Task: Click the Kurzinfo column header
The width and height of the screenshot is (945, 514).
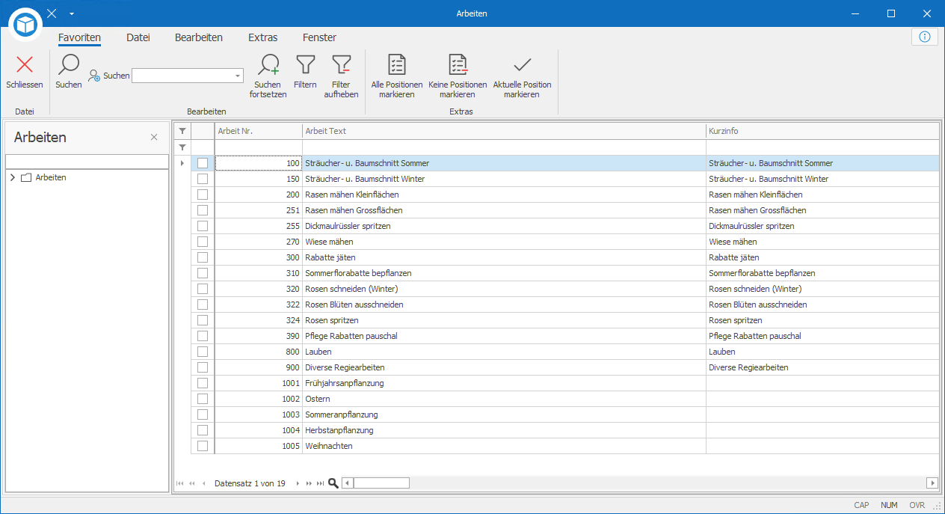Action: (822, 131)
